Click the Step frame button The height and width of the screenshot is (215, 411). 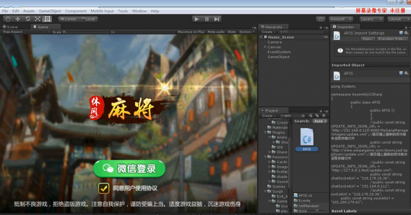[217, 19]
